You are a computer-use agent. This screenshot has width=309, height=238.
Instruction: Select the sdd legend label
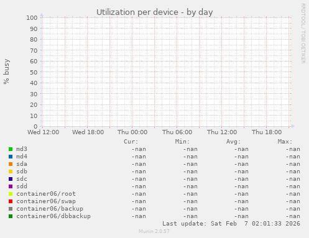[x=22, y=186]
